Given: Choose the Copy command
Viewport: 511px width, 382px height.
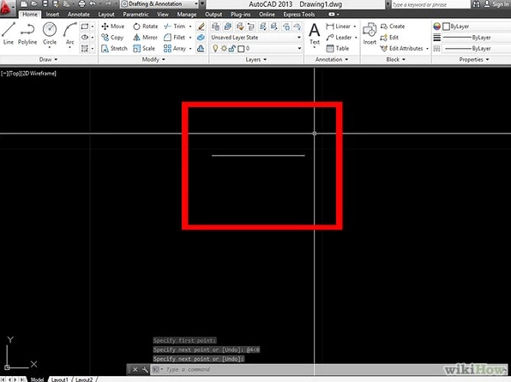Looking at the screenshot, I should [112, 38].
